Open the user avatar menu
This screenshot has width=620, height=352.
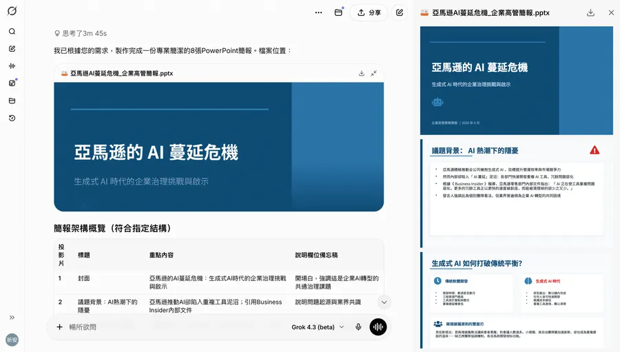pyautogui.click(x=12, y=340)
